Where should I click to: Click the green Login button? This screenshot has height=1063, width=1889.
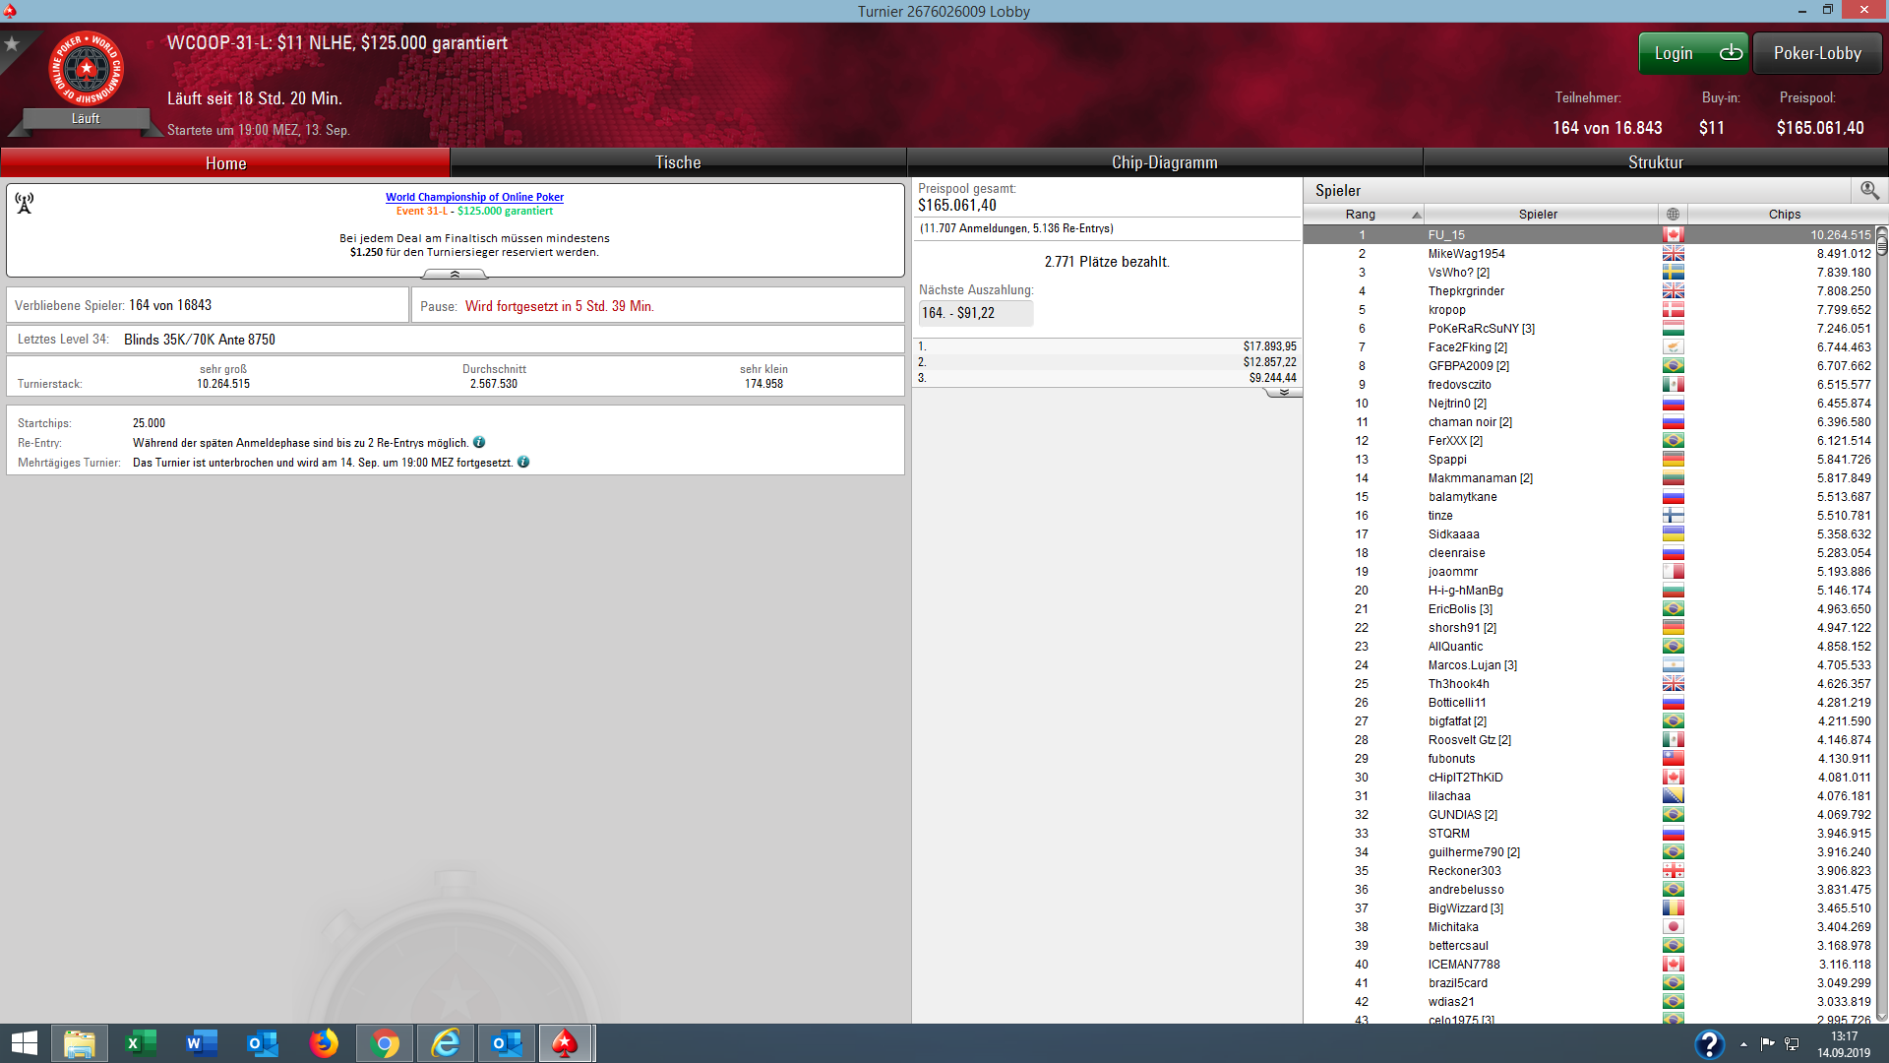1692,53
